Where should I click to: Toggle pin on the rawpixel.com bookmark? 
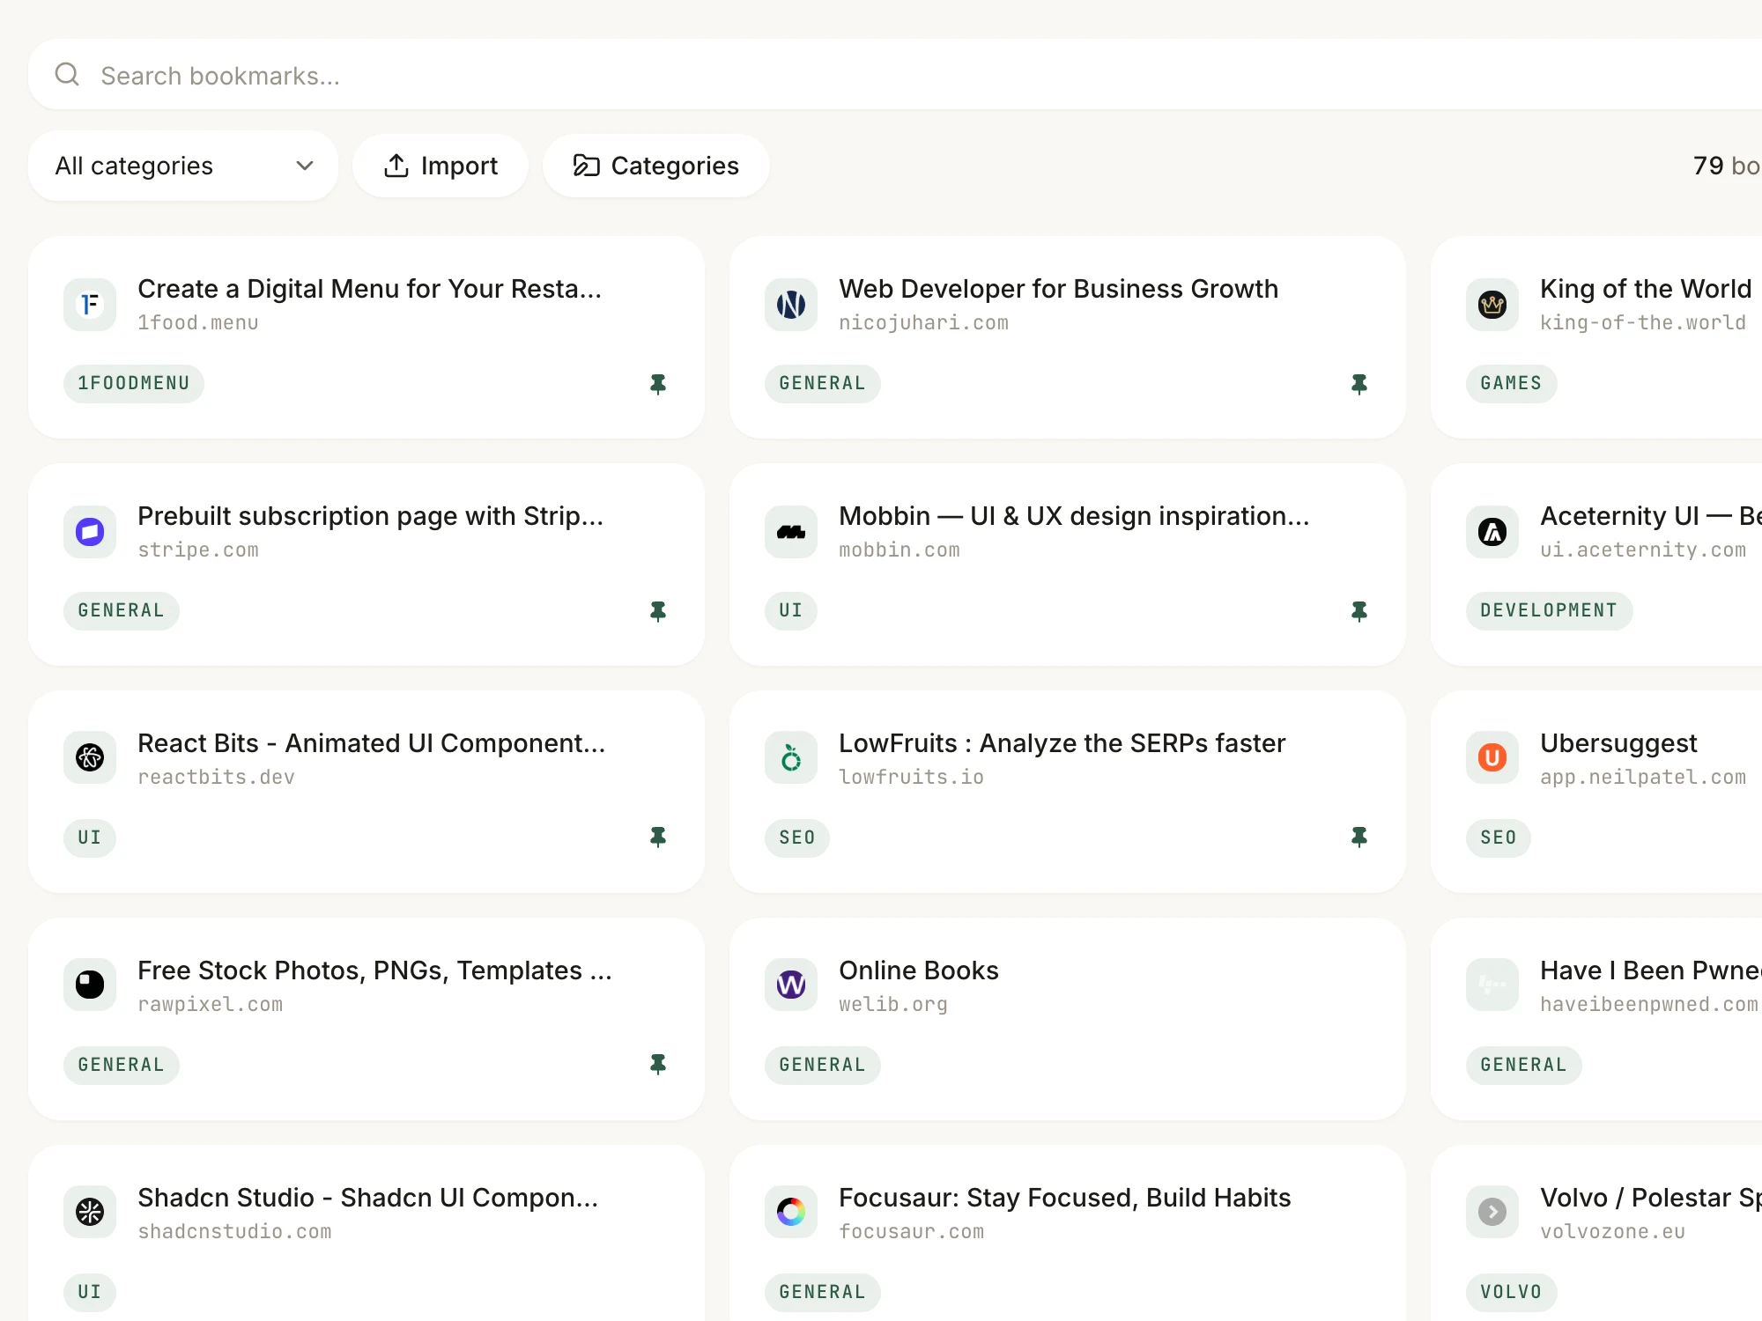pyautogui.click(x=658, y=1064)
